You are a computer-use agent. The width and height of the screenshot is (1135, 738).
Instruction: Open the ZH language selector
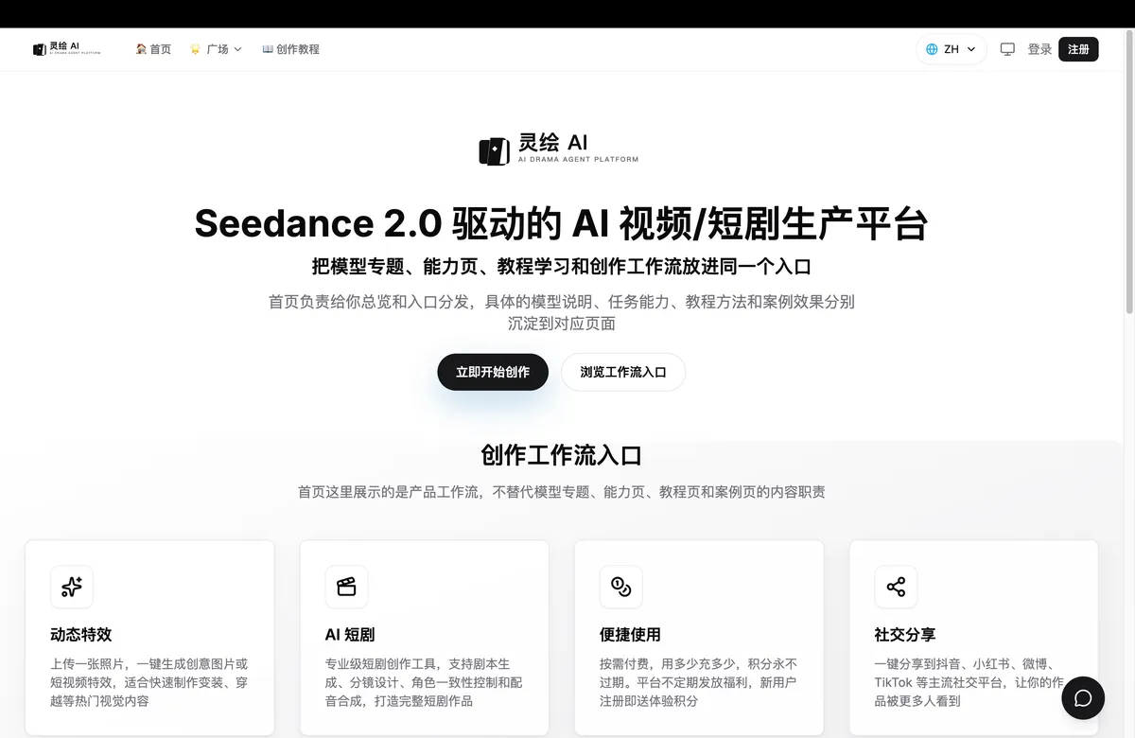click(952, 49)
